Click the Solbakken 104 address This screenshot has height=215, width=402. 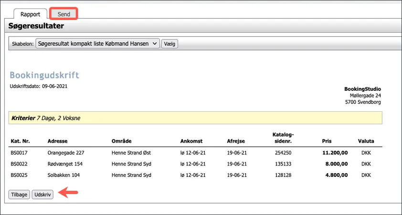pyautogui.click(x=64, y=175)
